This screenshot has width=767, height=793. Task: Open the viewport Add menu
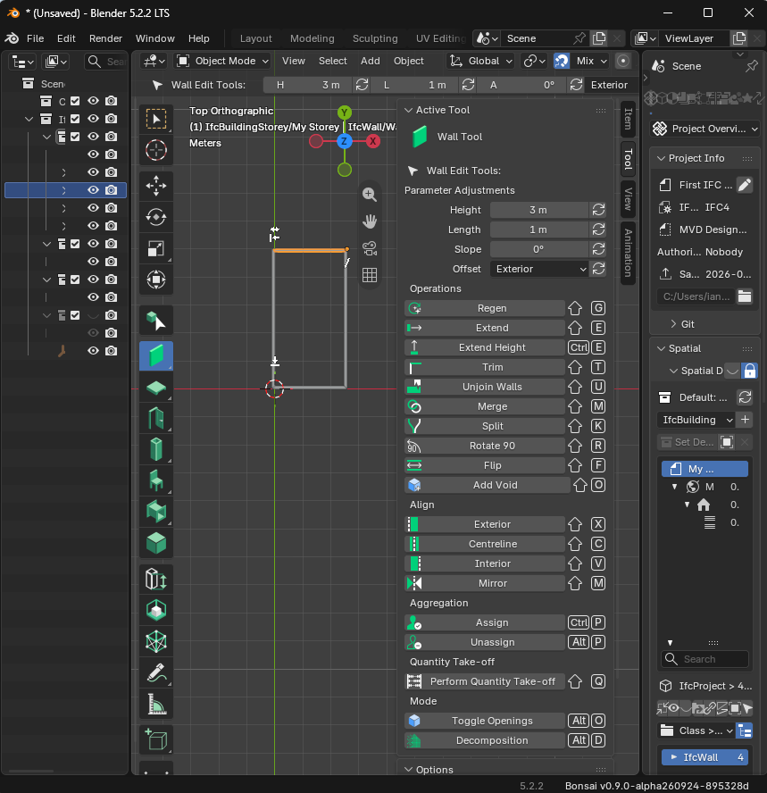(x=370, y=61)
